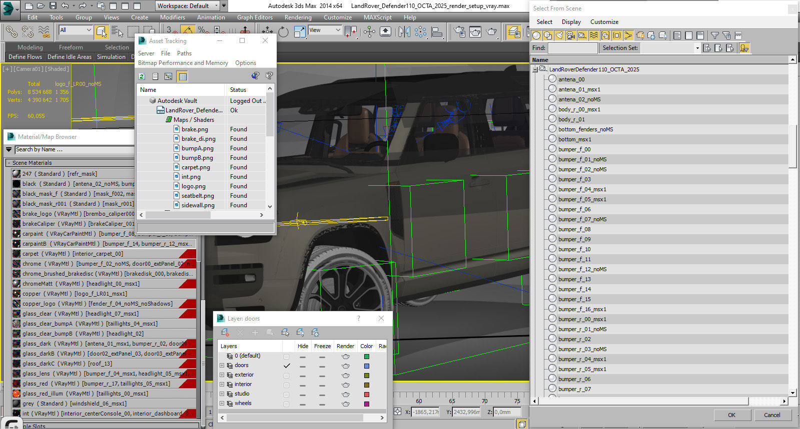Collapse the Scene Materials group
The image size is (800, 429).
(x=9, y=163)
